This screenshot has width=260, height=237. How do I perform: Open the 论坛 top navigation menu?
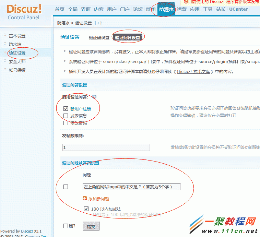[x=138, y=10]
